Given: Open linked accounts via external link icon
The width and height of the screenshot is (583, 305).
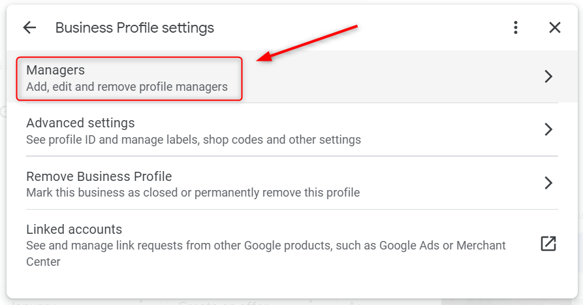Looking at the screenshot, I should pos(548,244).
